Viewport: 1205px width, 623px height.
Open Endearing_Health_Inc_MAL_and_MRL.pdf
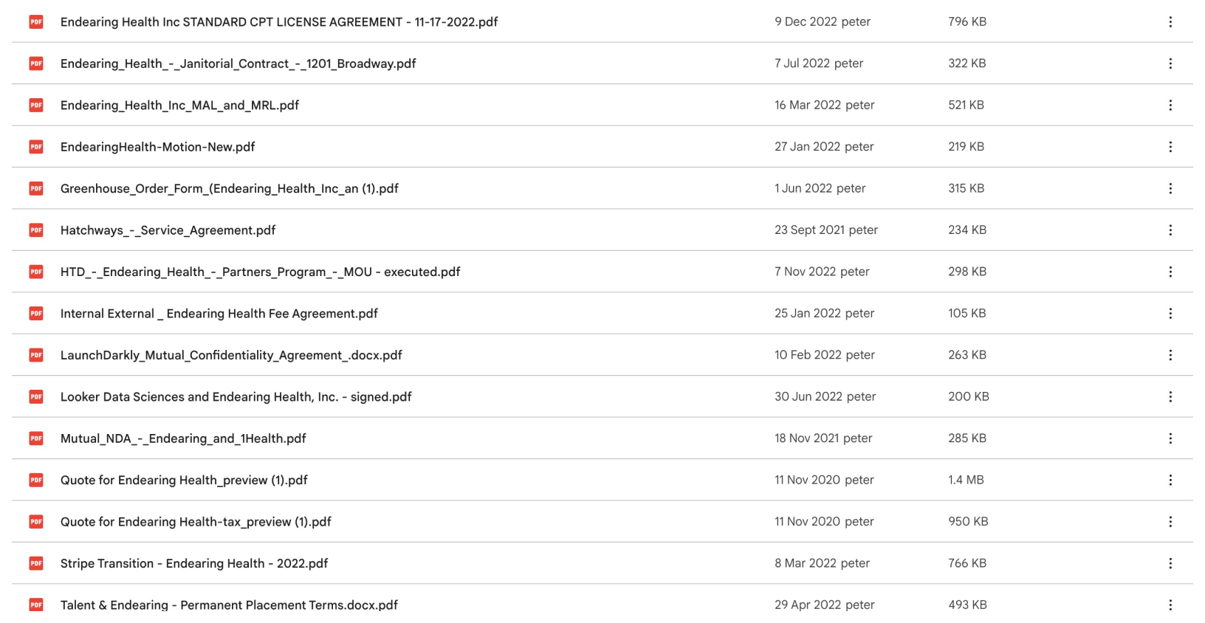[179, 105]
